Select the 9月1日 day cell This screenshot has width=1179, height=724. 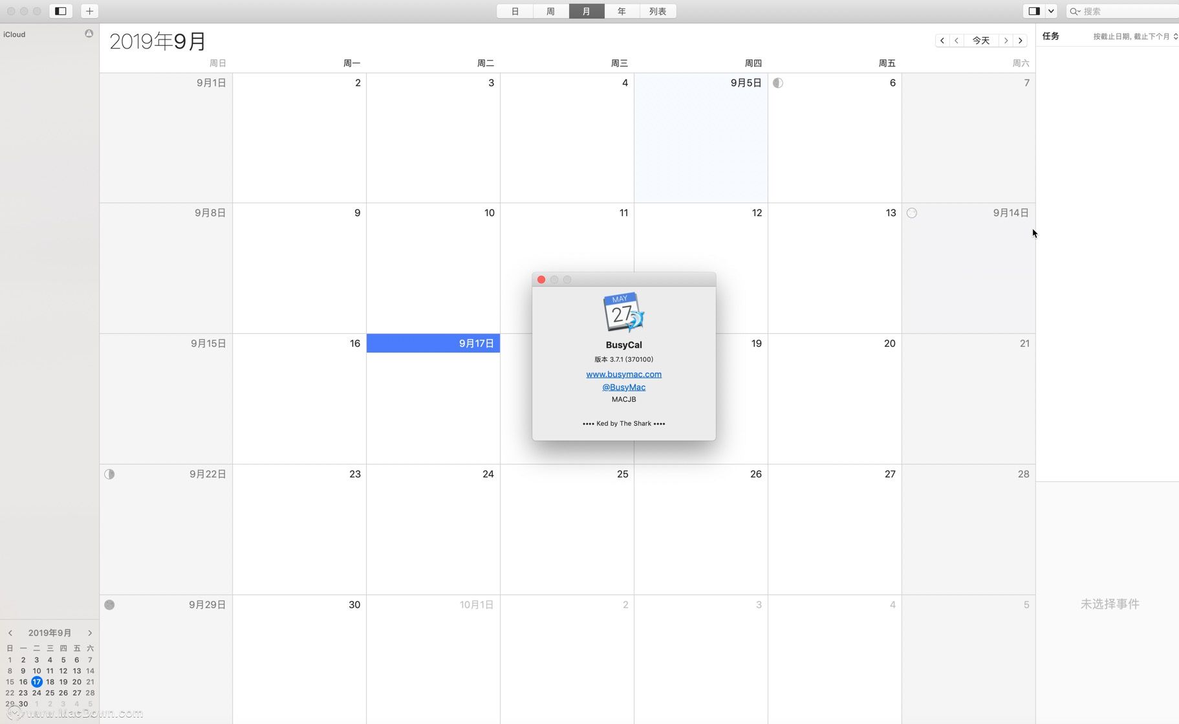click(166, 138)
